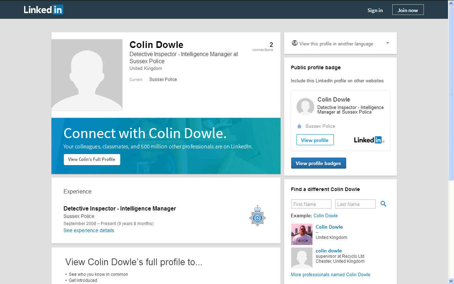The height and width of the screenshot is (284, 454).
Task: Click View Colin's Full Profile button
Action: pos(92,159)
